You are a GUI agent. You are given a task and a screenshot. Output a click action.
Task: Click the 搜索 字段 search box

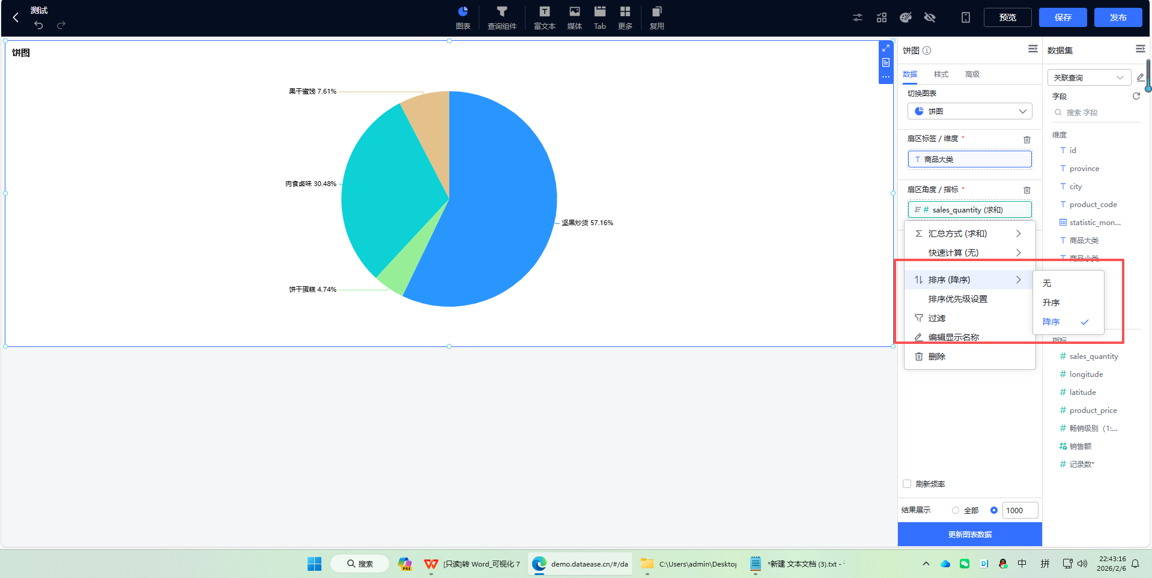pyautogui.click(x=1097, y=112)
